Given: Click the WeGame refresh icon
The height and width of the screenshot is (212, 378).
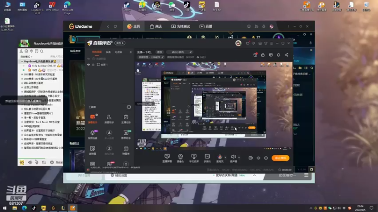Looking at the screenshot, I should tap(115, 26).
